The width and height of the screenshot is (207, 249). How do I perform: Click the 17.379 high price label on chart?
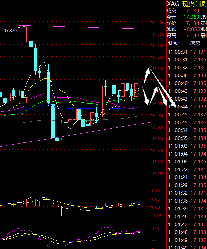[x=10, y=30]
